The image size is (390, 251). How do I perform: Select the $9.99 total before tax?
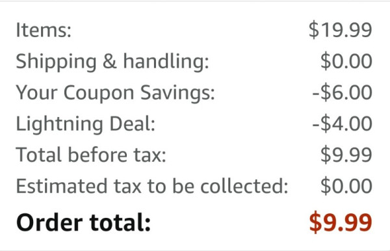tap(346, 155)
